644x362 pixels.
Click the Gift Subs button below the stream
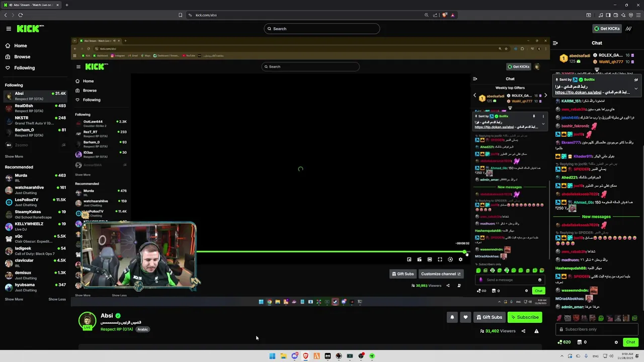(x=490, y=317)
